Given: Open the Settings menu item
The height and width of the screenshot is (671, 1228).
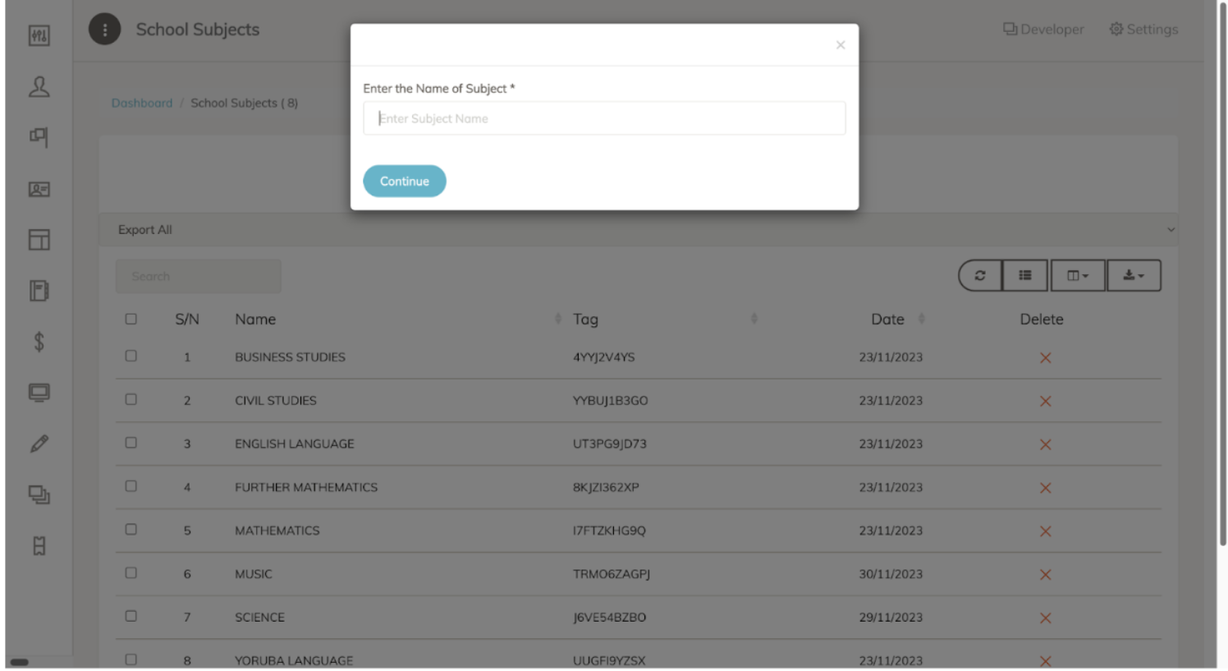Looking at the screenshot, I should coord(1143,30).
